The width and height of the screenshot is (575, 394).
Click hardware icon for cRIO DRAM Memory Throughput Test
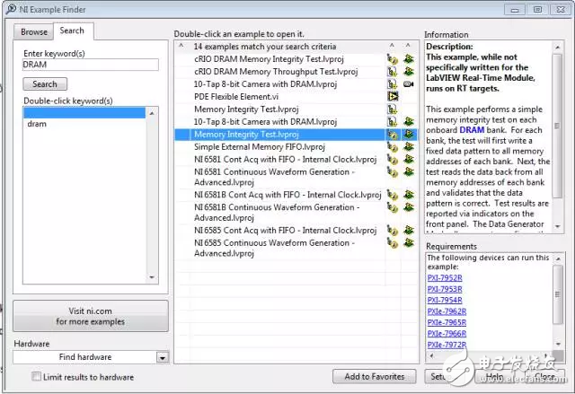coord(409,71)
